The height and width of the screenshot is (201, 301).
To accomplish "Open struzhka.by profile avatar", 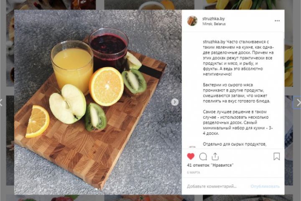I will tap(192, 21).
